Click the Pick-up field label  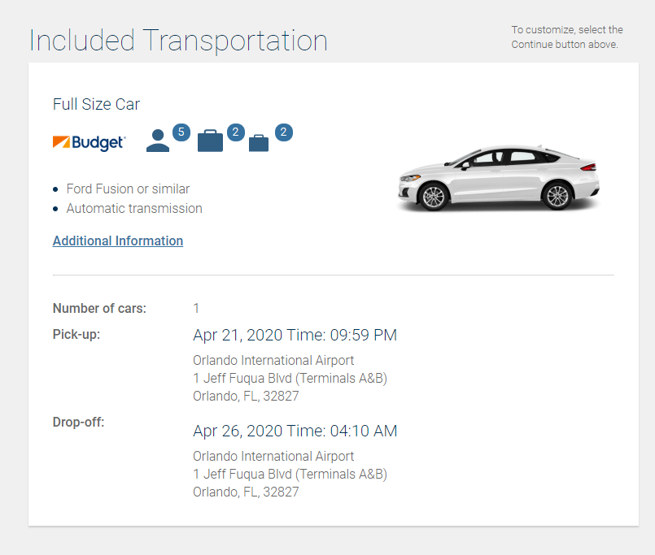click(x=76, y=334)
